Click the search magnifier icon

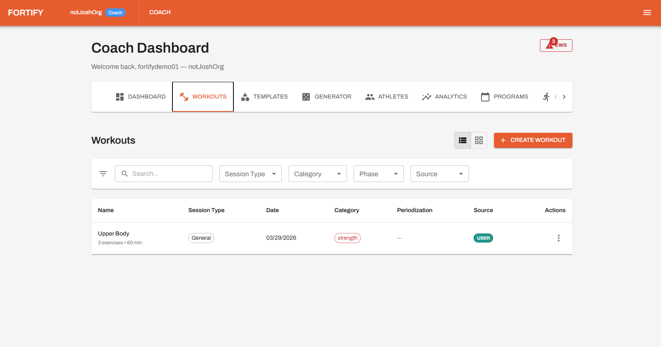click(124, 174)
